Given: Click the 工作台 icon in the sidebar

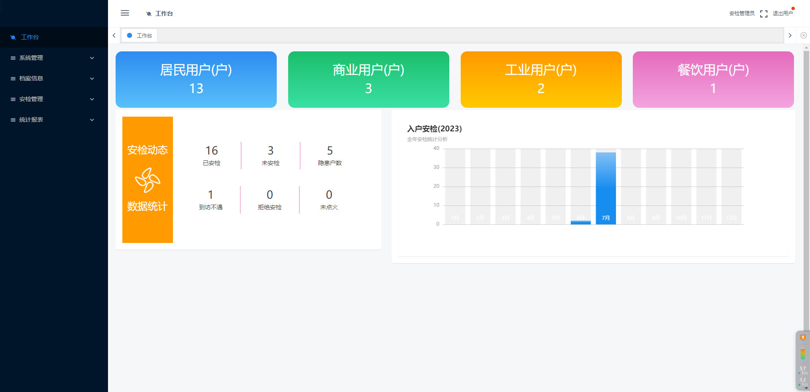Looking at the screenshot, I should [x=13, y=37].
